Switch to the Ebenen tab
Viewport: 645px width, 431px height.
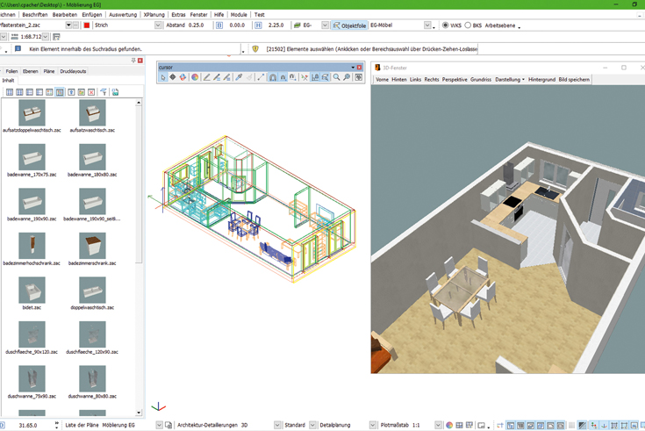[x=31, y=71]
